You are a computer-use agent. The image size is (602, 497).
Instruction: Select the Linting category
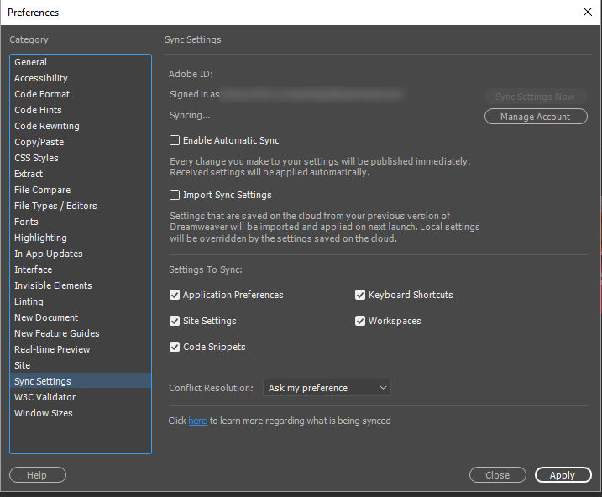click(x=81, y=301)
